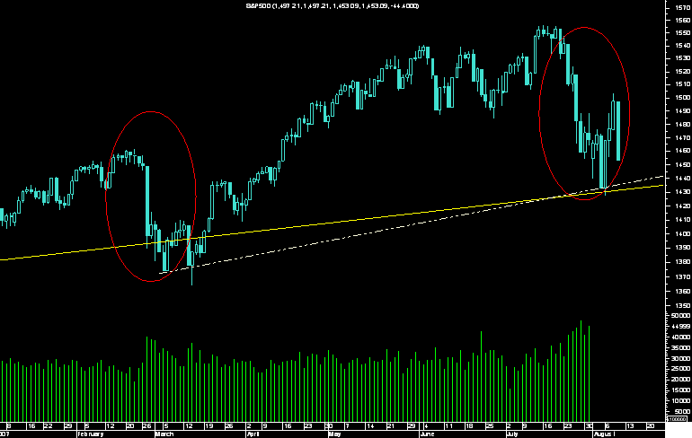Click the February month label
This screenshot has height=438, width=692.
pyautogui.click(x=91, y=434)
